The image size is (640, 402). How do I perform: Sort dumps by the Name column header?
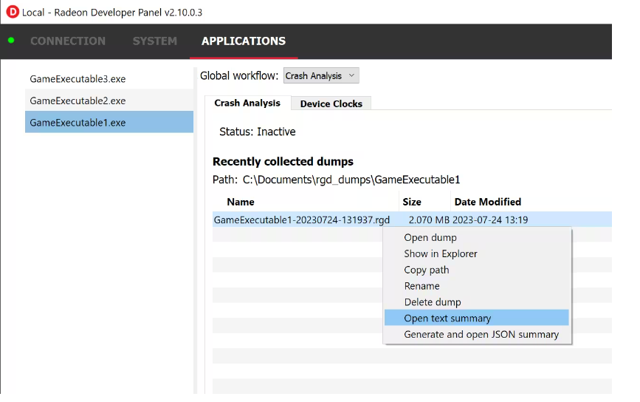[241, 202]
